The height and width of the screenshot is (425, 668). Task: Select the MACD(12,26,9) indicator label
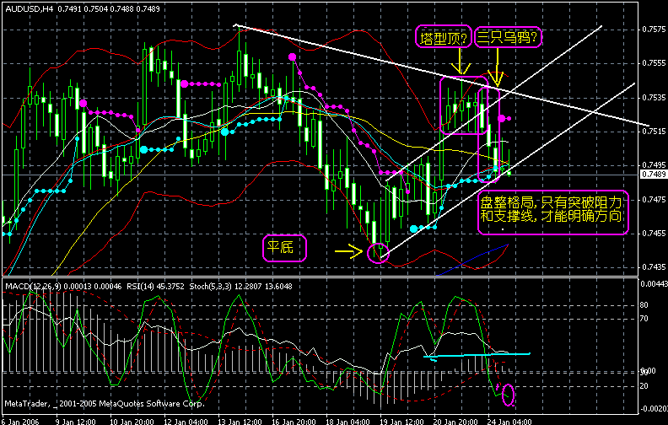pyautogui.click(x=34, y=286)
